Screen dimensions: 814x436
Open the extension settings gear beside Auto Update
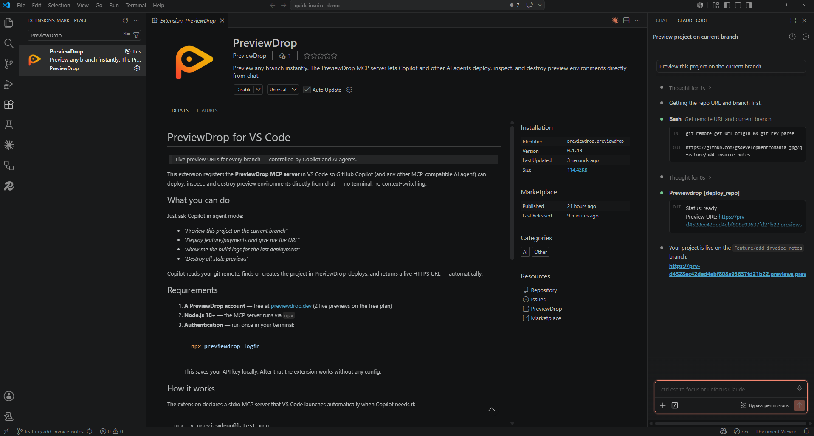click(x=349, y=90)
